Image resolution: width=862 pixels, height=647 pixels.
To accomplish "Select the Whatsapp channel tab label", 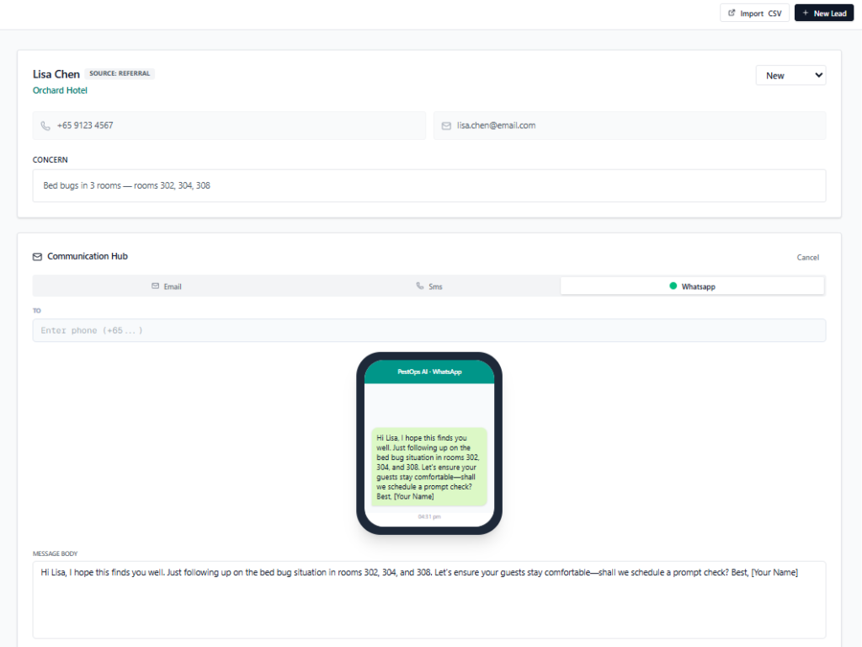I will tap(698, 286).
